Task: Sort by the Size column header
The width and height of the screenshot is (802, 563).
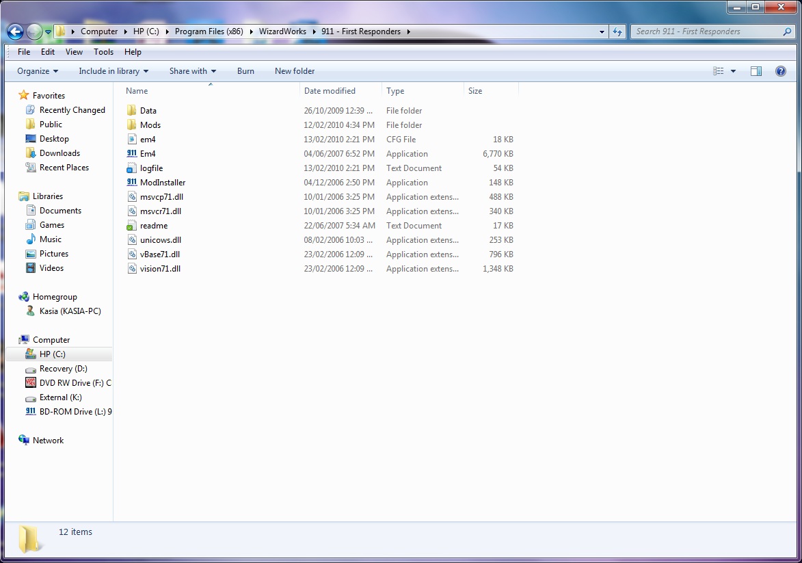Action: (x=475, y=90)
